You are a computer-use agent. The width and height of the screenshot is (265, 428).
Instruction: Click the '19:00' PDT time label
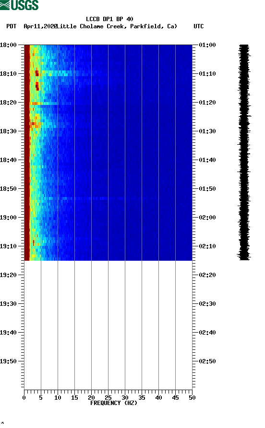pyautogui.click(x=8, y=218)
